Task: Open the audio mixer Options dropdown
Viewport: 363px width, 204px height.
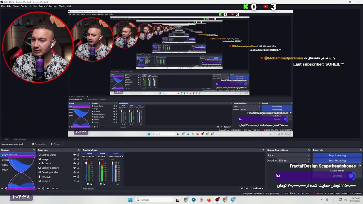Action: [257, 188]
